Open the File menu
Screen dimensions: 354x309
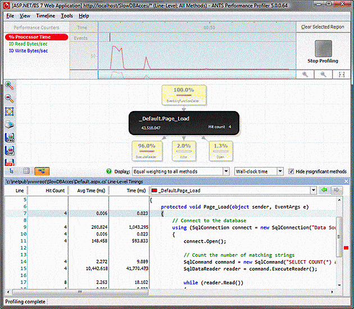(x=10, y=16)
